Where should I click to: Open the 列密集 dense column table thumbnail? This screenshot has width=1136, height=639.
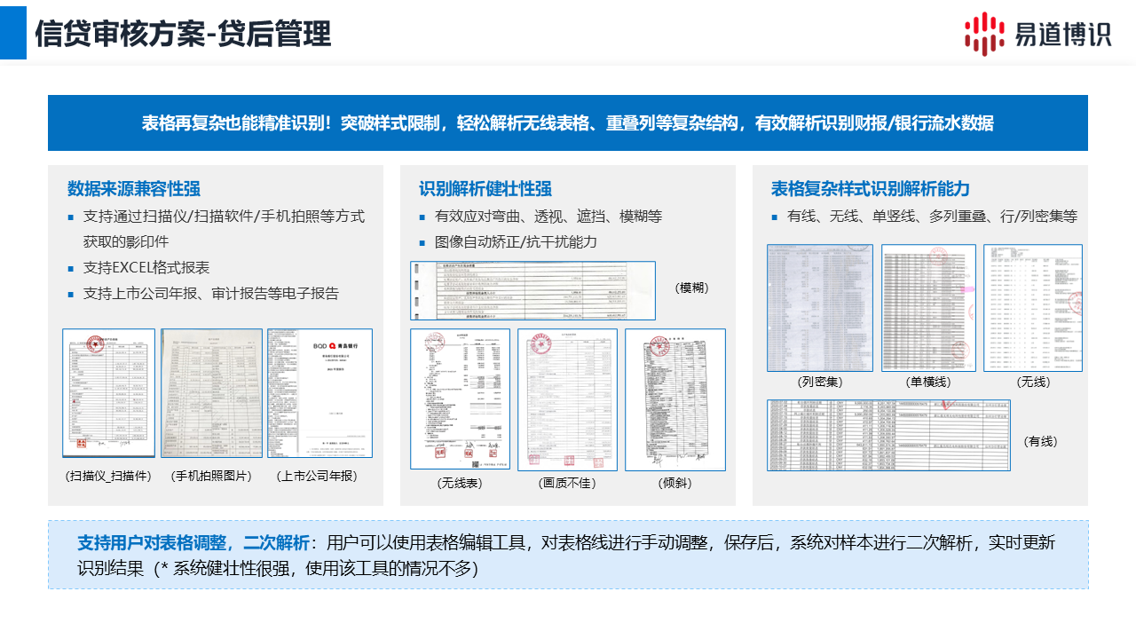819,307
